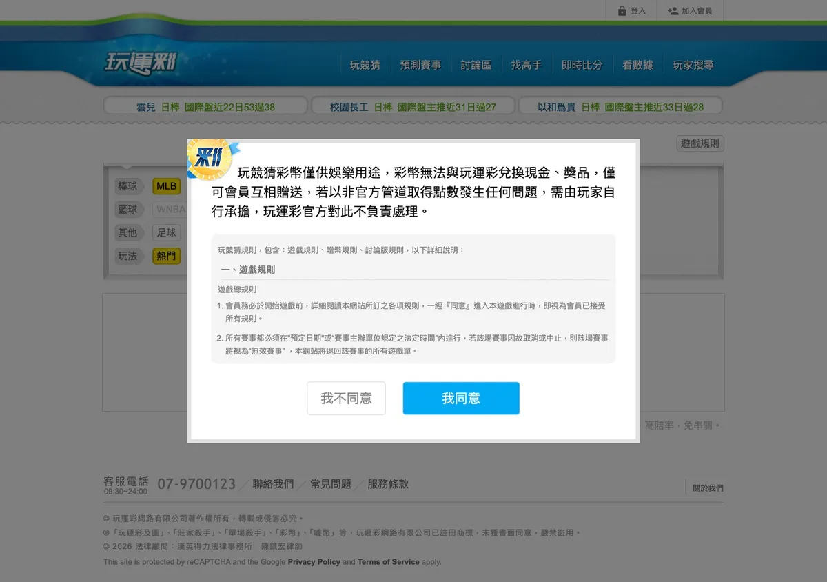Click the 玩競猜規則，包含 intro line
The width and height of the screenshot is (827, 582).
341,250
